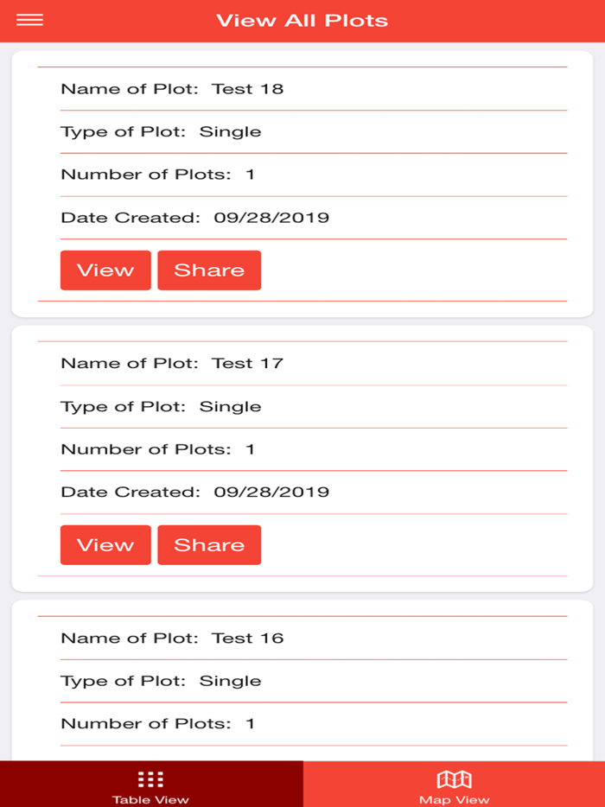Click the Table View grid icon
The height and width of the screenshot is (807, 605).
click(150, 779)
